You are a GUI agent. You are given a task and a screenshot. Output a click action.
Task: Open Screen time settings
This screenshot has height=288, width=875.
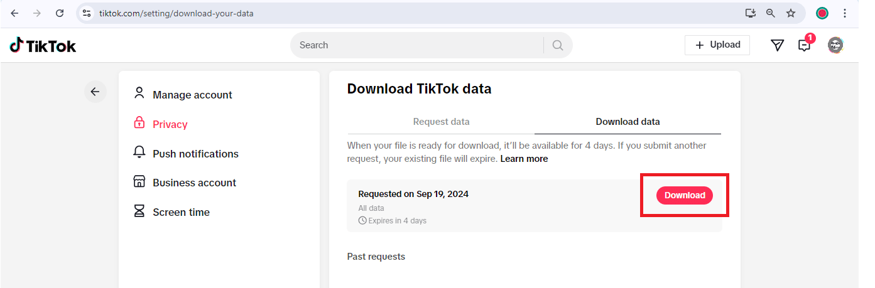click(x=181, y=212)
